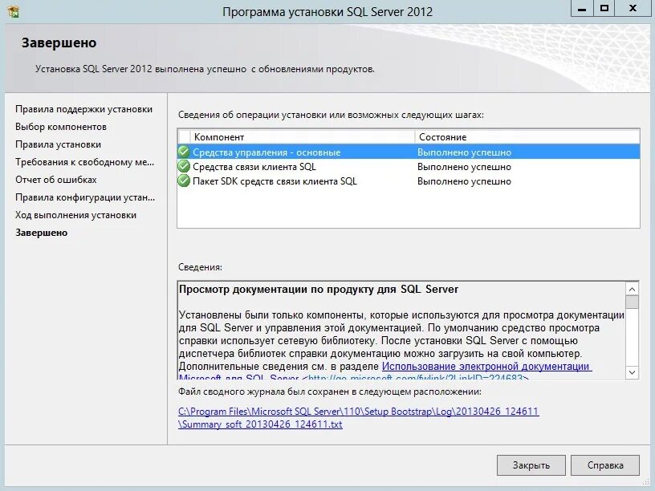
Task: Click the SQL Server setup icon in title bar
Action: coord(14,11)
